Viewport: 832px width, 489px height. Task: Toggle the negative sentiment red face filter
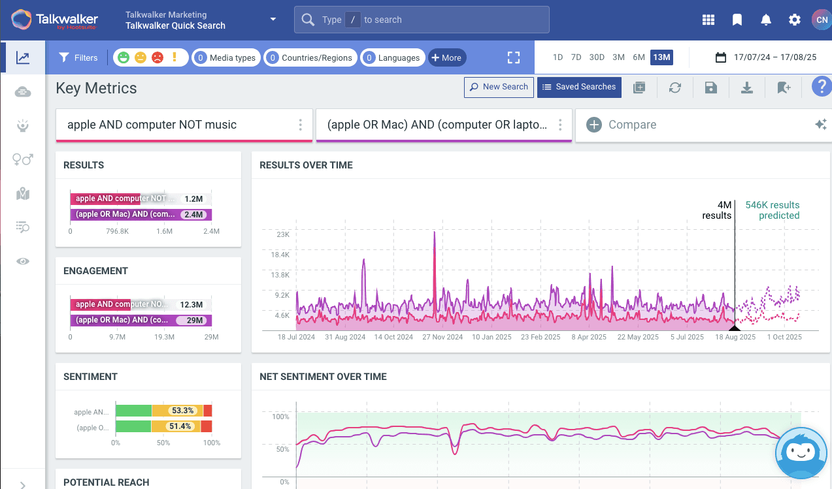click(x=158, y=57)
